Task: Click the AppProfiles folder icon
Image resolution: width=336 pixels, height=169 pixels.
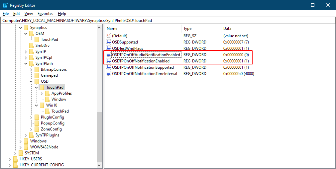Action: click(47, 93)
